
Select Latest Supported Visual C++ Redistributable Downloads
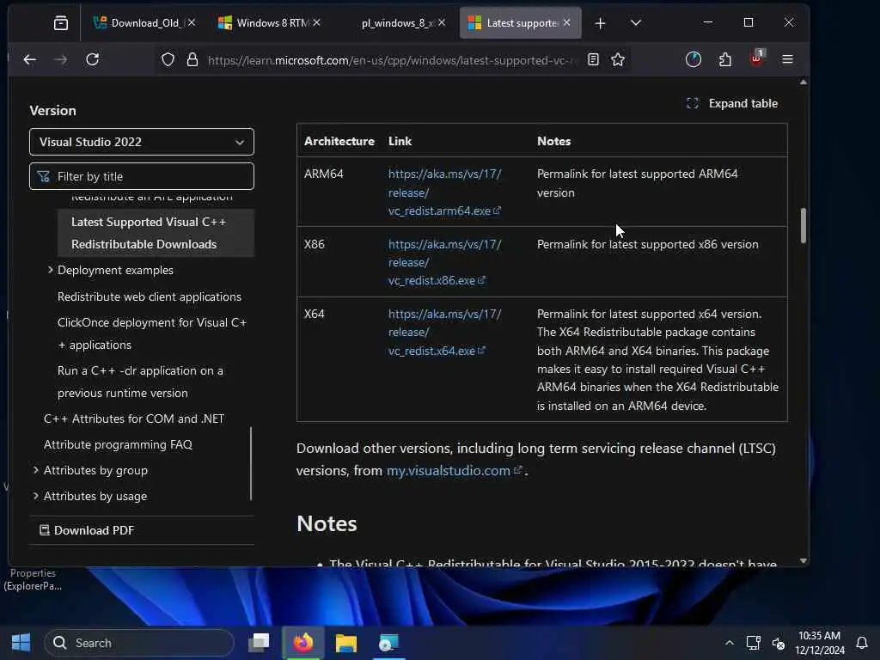(x=156, y=233)
